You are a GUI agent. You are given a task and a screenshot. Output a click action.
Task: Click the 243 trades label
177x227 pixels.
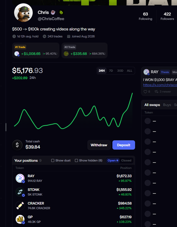(x=55, y=36)
